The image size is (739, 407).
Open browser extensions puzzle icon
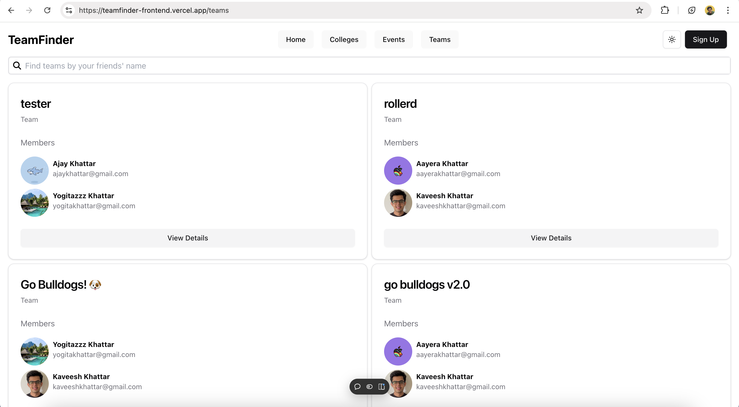665,10
